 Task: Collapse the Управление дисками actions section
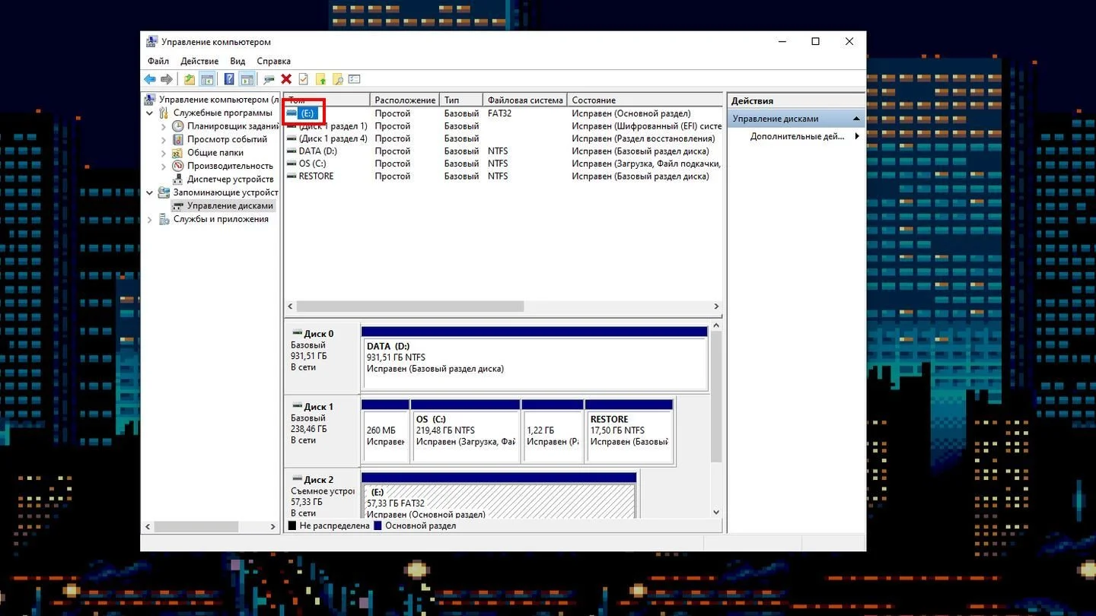click(x=856, y=119)
